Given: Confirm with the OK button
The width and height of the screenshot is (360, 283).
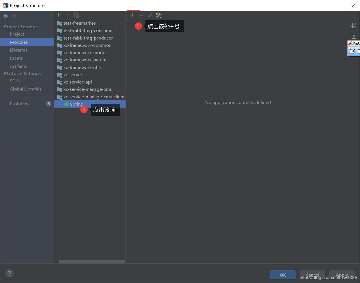Looking at the screenshot, I should tap(283, 275).
